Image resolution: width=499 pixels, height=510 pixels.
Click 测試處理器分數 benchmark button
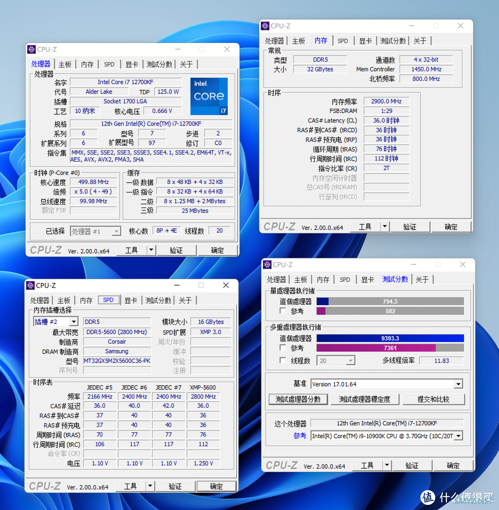(x=298, y=399)
